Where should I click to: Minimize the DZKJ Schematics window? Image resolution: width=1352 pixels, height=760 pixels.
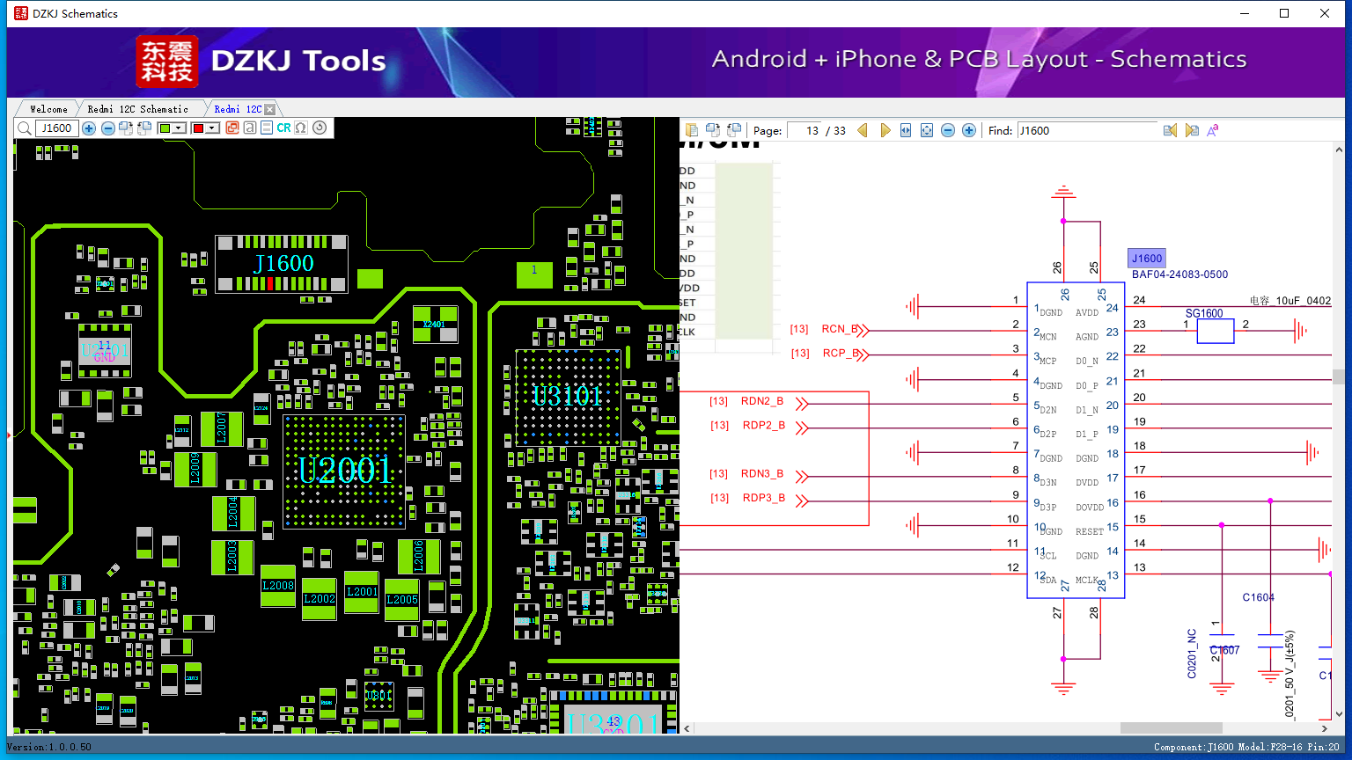click(x=1245, y=13)
